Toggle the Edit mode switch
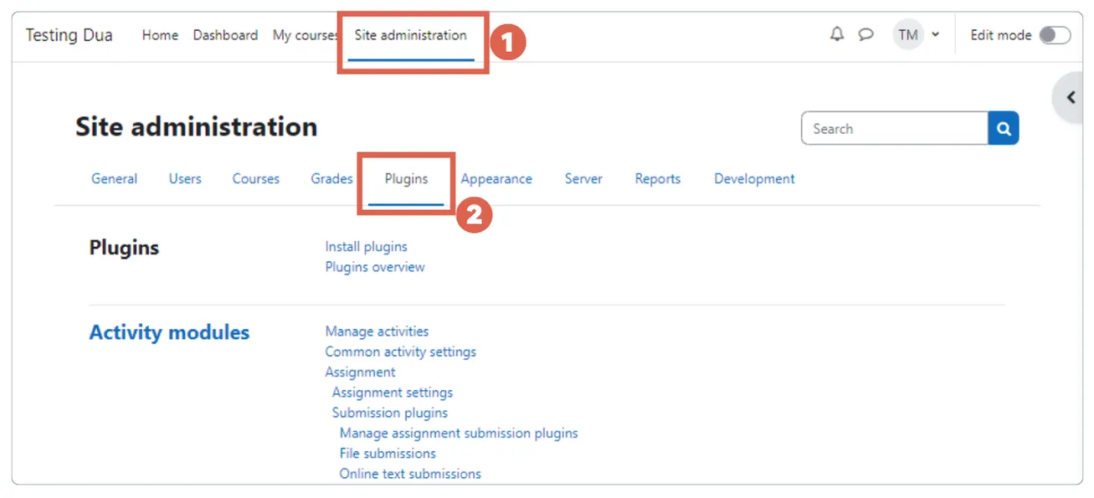This screenshot has height=498, width=1094. pos(1056,35)
